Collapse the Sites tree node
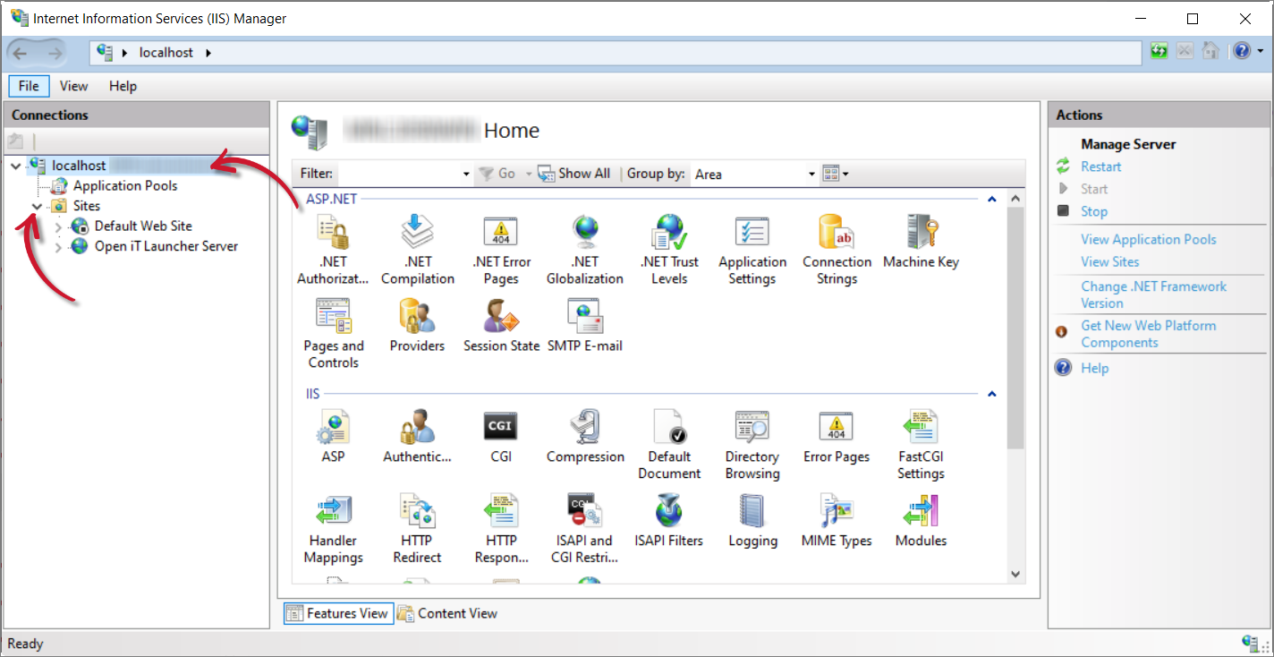The width and height of the screenshot is (1274, 657). [37, 206]
